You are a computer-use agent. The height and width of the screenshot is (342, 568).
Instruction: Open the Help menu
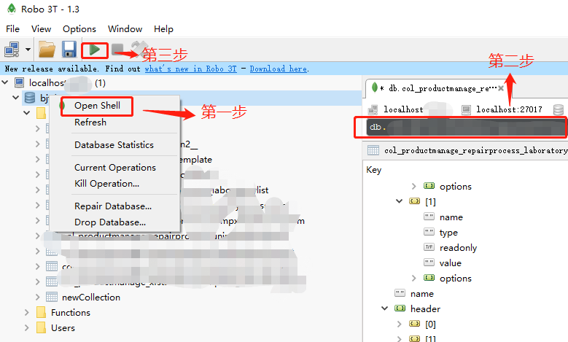[x=163, y=29]
